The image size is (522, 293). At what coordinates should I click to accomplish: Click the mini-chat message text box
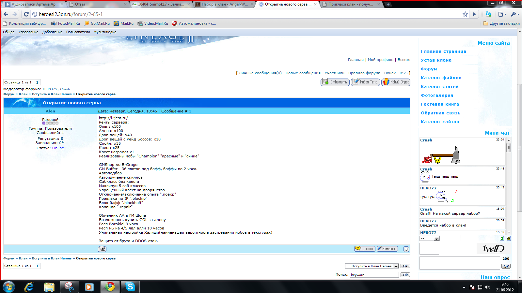click(460, 263)
